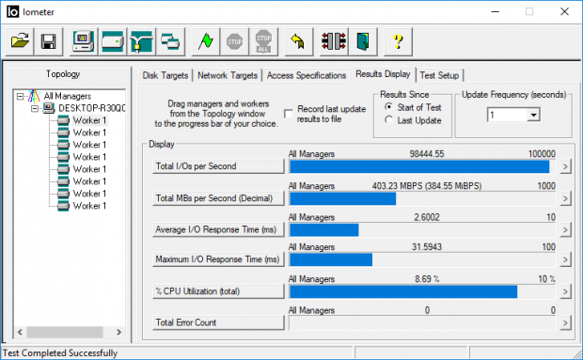Screen dimensions: 583x360
Task: Start tests with green flag icon
Action: click(x=206, y=41)
